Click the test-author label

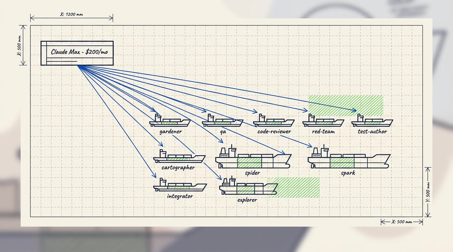pyautogui.click(x=372, y=132)
